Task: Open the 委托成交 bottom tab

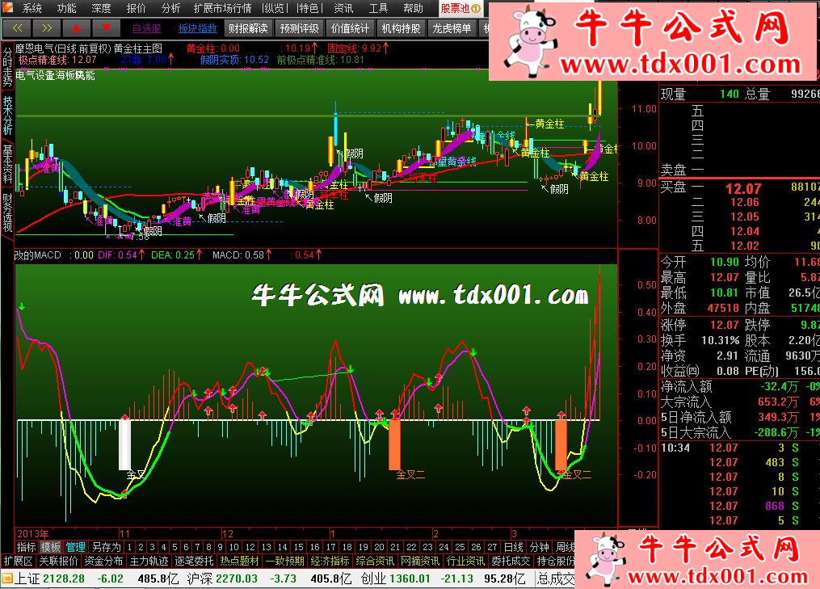Action: (511, 561)
